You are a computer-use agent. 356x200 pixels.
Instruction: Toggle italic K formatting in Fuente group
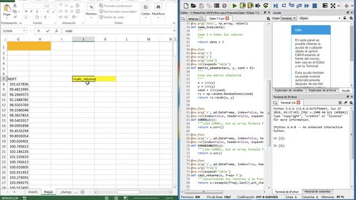[x=31, y=11]
